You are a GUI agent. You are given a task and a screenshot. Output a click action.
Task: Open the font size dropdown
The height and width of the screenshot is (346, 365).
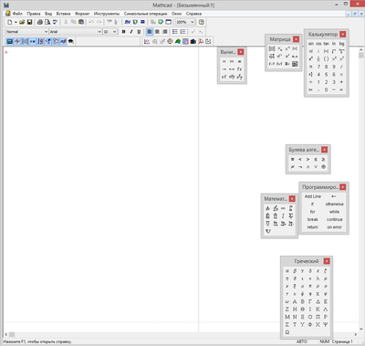[x=114, y=32]
